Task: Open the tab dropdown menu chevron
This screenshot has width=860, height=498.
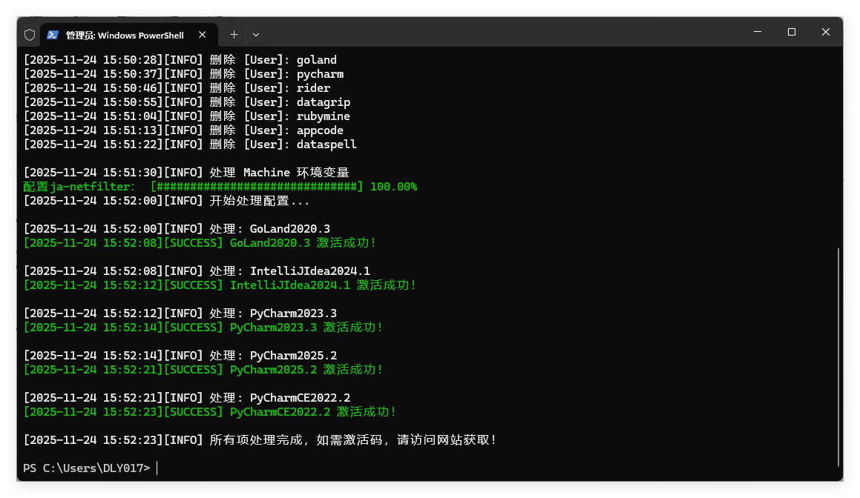Action: pos(255,34)
